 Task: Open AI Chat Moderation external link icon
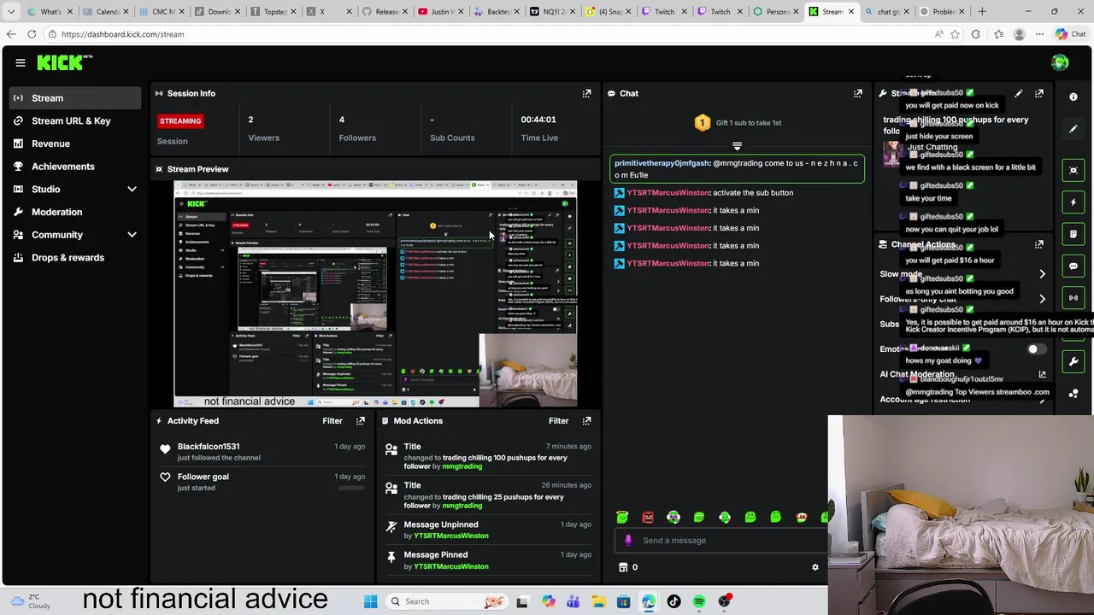click(x=1042, y=374)
